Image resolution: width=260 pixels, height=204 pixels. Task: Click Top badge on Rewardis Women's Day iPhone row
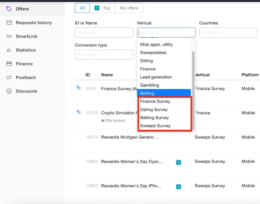[179, 187]
